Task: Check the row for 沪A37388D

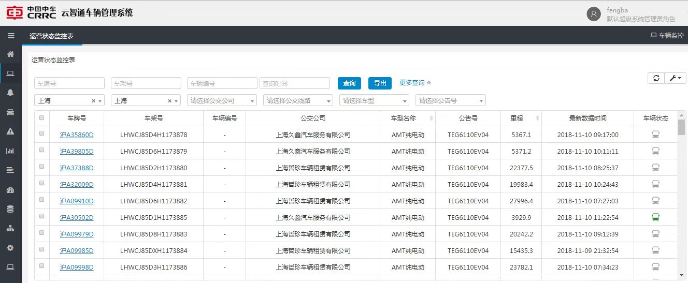Action: 42,167
